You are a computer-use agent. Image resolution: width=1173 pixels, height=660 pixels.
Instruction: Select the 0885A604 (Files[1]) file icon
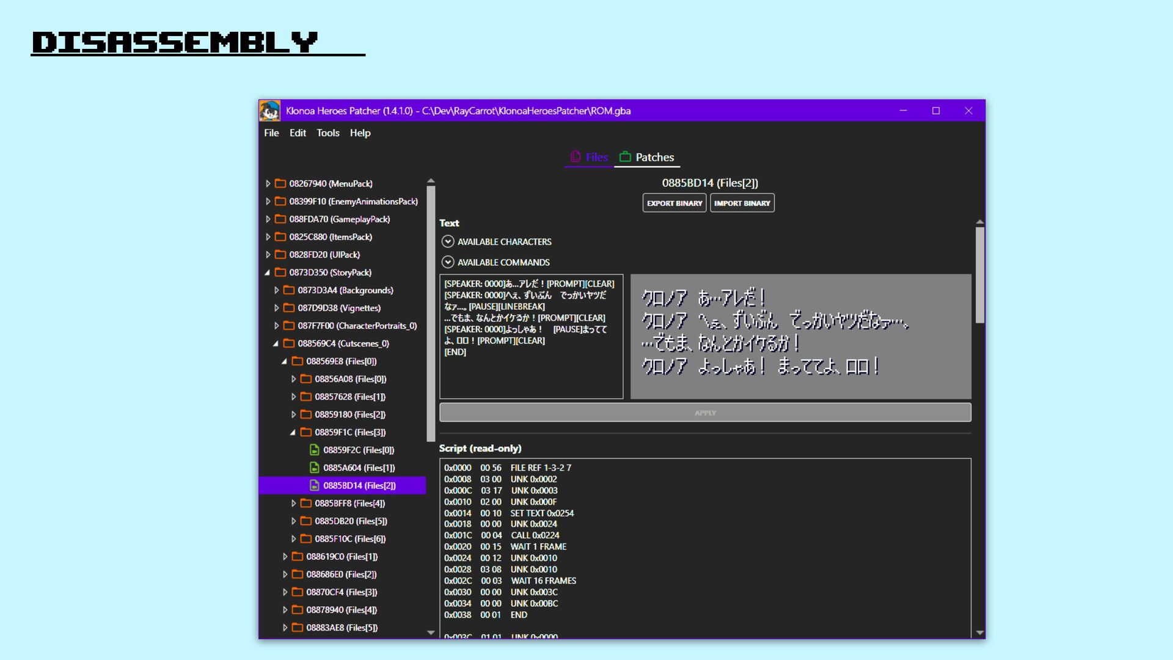point(315,468)
